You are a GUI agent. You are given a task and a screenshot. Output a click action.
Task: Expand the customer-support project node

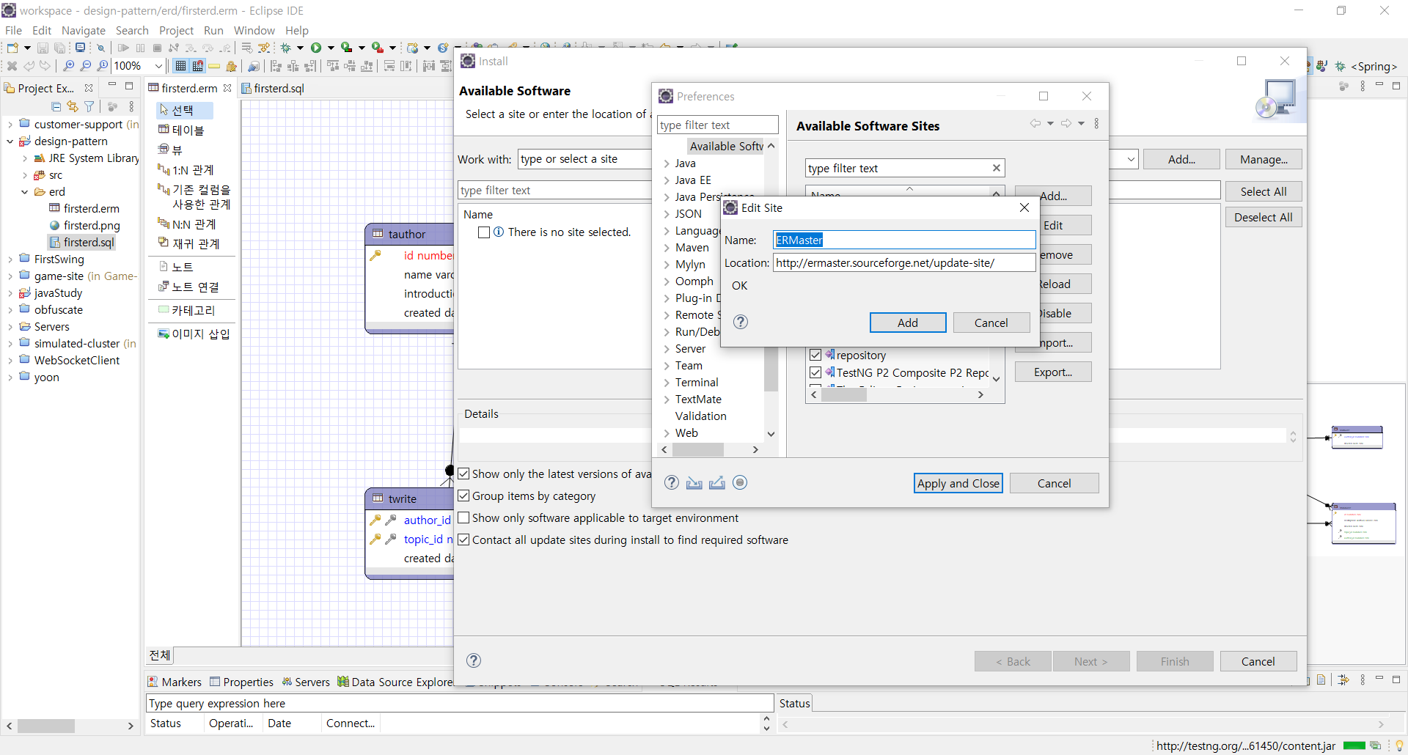coord(10,125)
